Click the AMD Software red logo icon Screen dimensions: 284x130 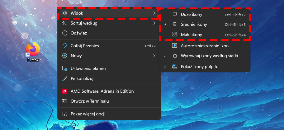point(65,91)
